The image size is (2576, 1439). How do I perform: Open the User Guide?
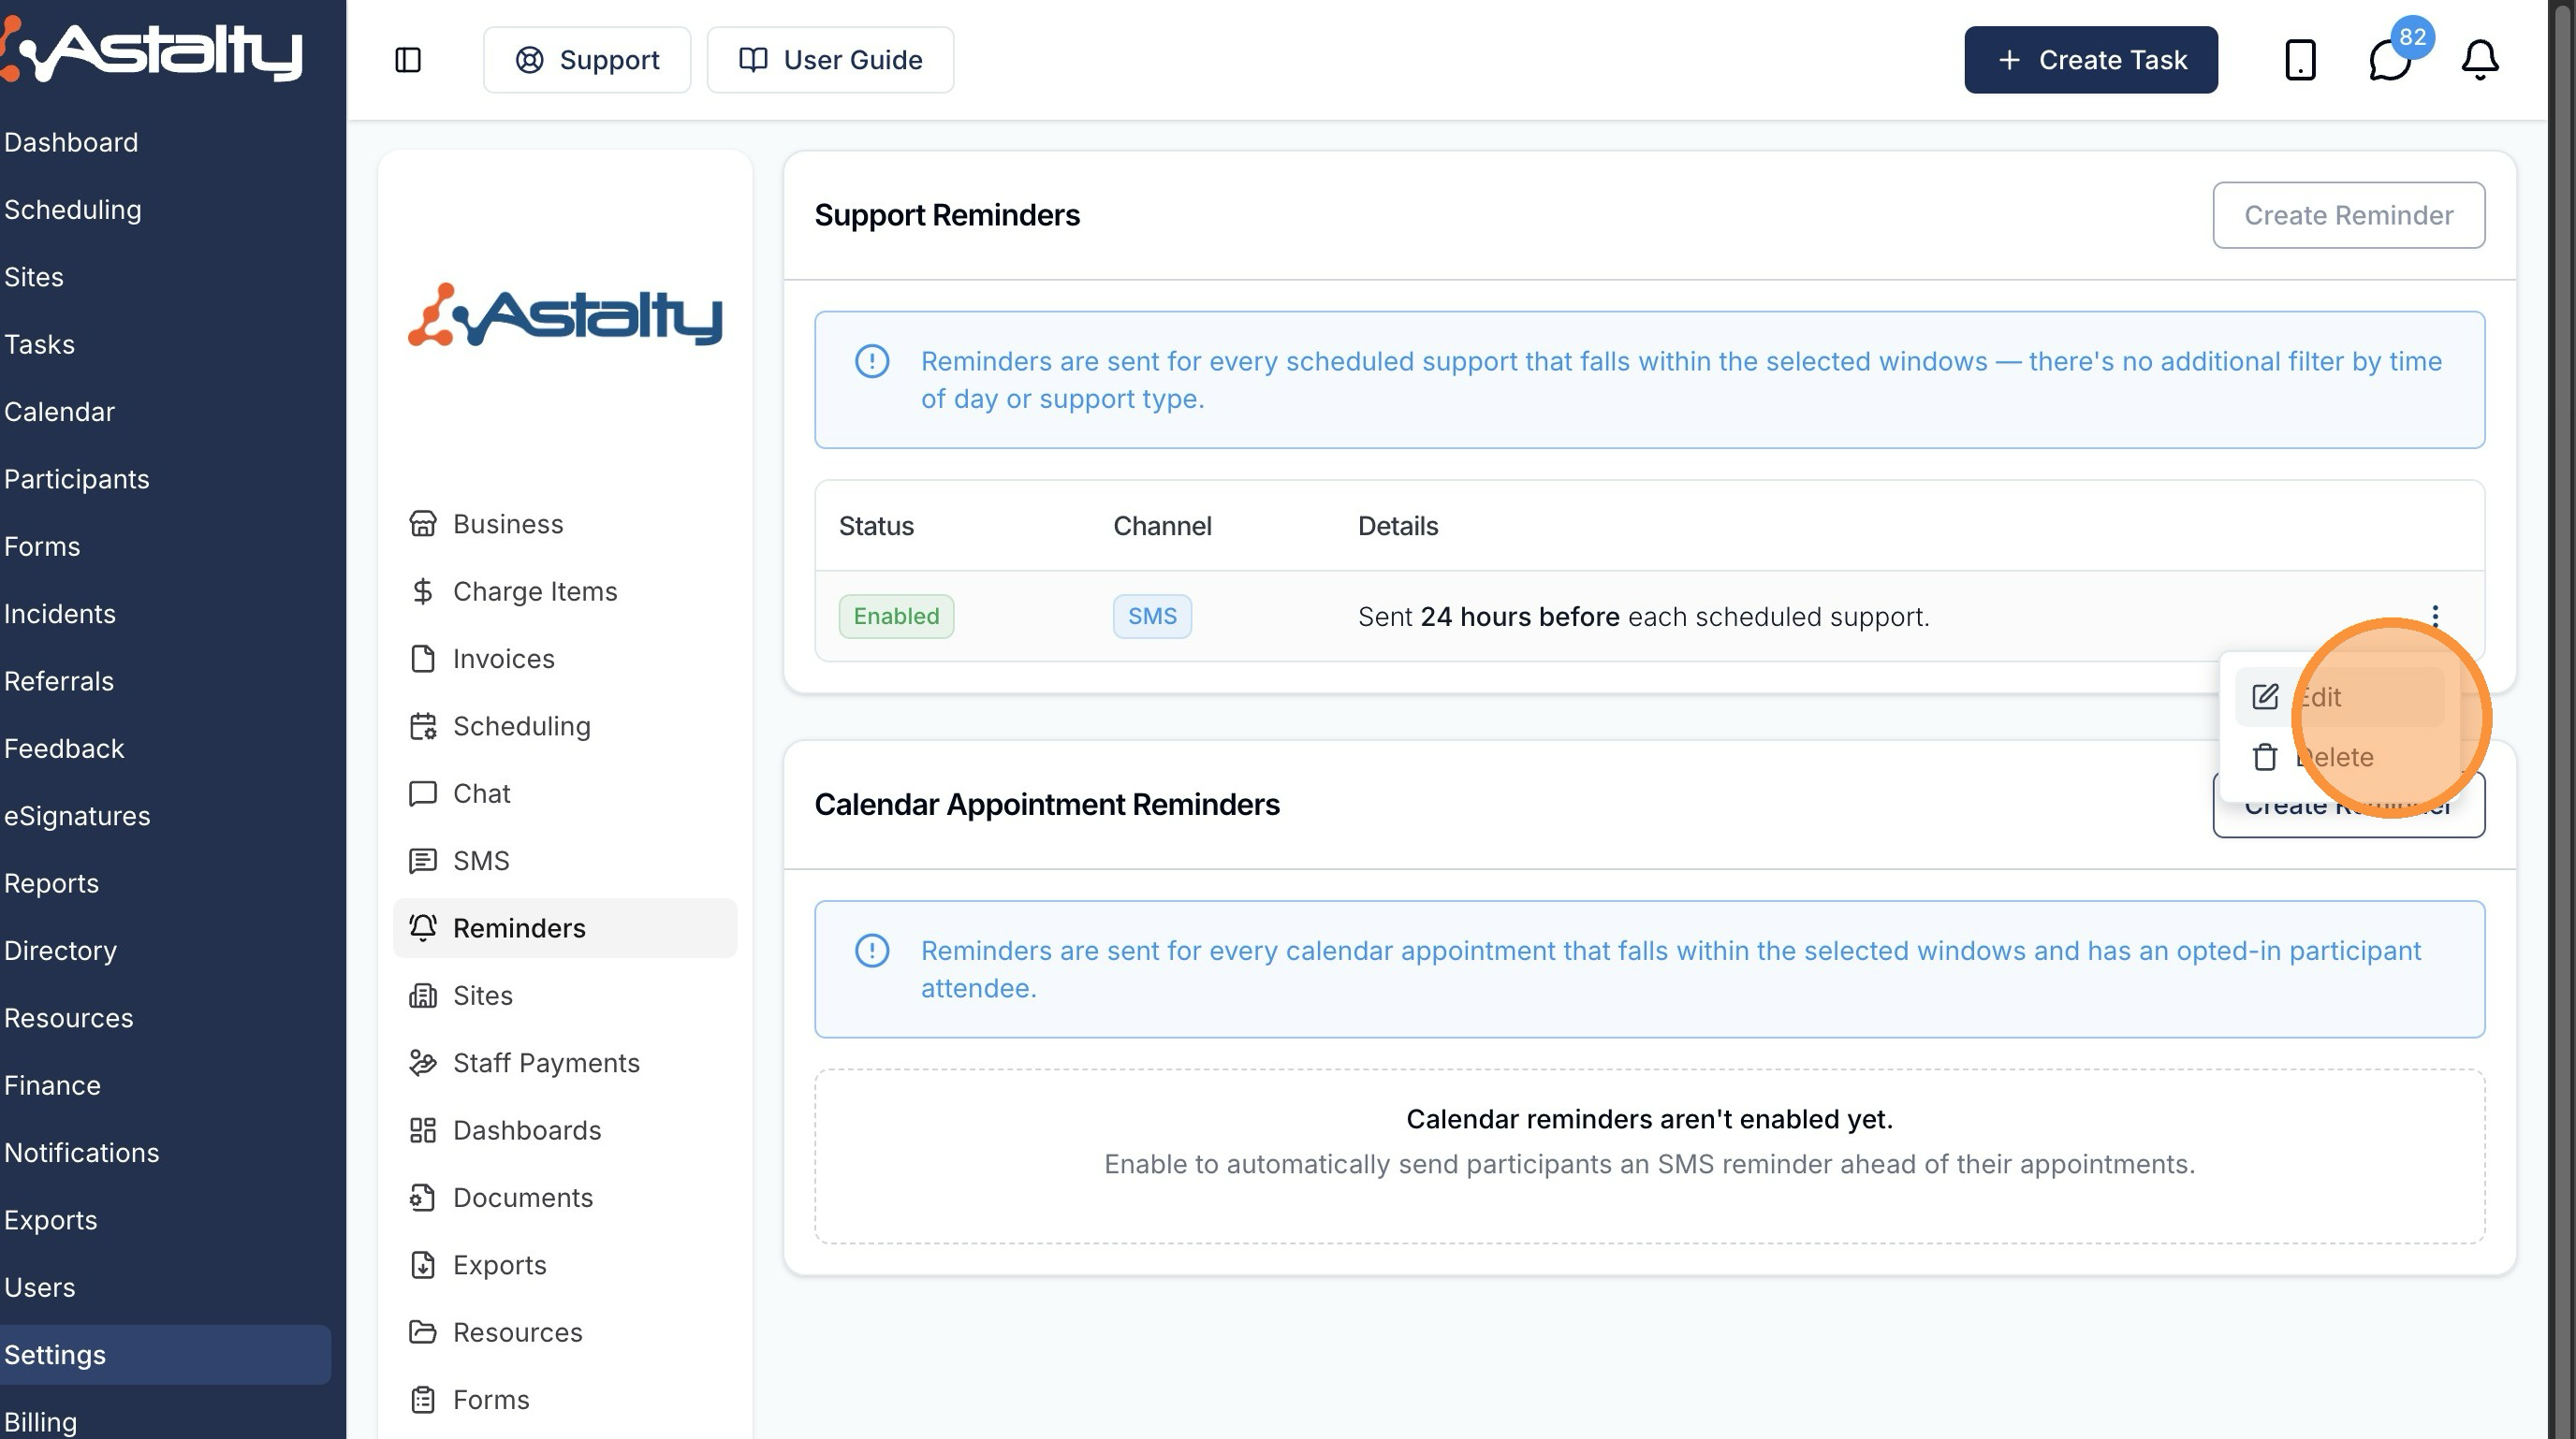click(x=830, y=60)
